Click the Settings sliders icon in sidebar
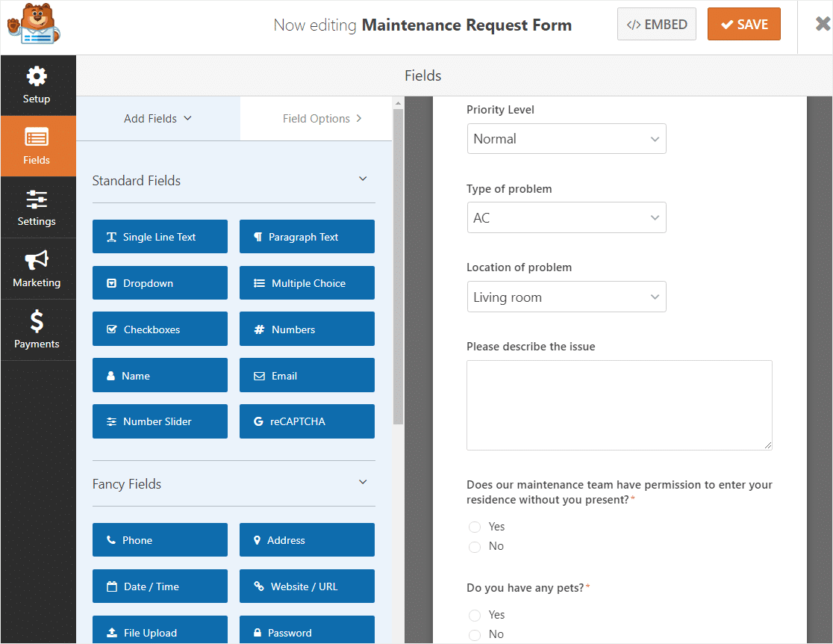This screenshot has width=833, height=644. [x=37, y=199]
